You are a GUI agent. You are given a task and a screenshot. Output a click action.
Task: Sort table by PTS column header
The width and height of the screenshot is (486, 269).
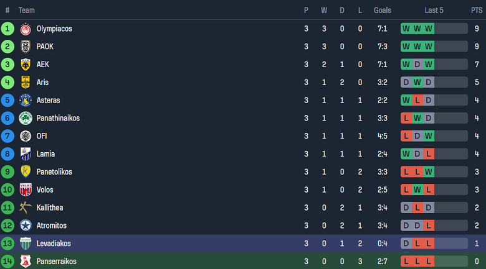tap(477, 11)
